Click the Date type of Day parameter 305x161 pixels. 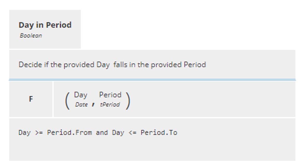[81, 104]
